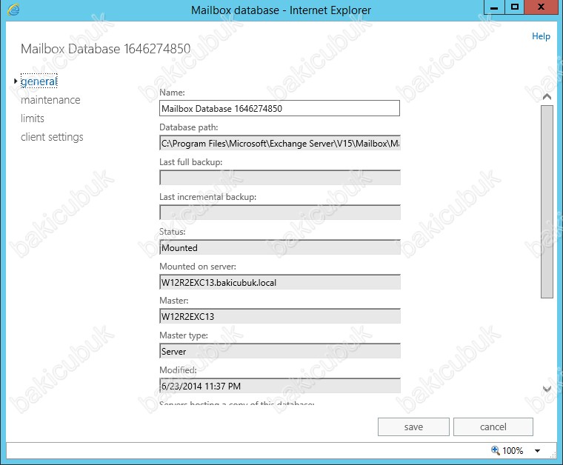Open the general section
563x465 pixels.
pyautogui.click(x=39, y=81)
